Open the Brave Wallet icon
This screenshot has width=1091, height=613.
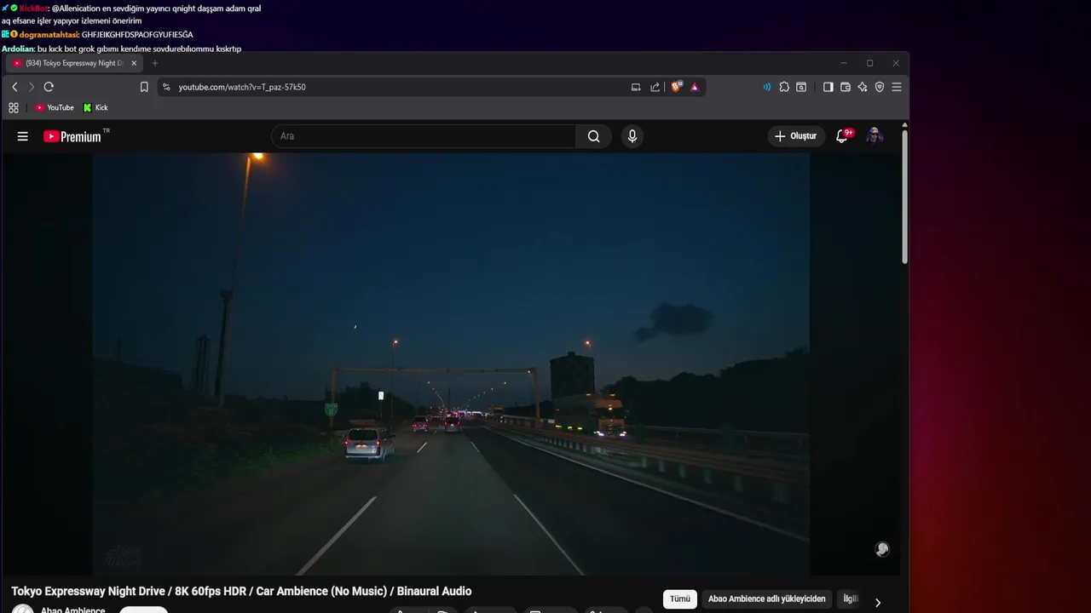pos(846,87)
